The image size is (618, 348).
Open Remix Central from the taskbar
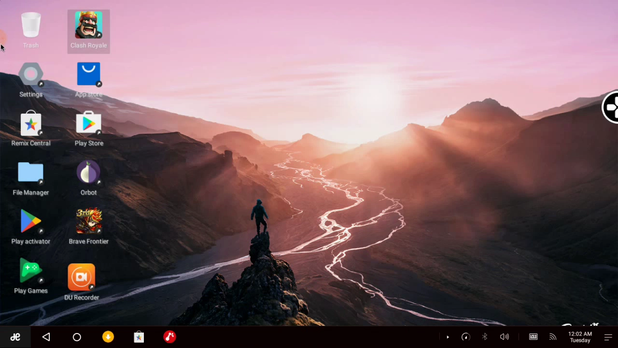tap(139, 337)
